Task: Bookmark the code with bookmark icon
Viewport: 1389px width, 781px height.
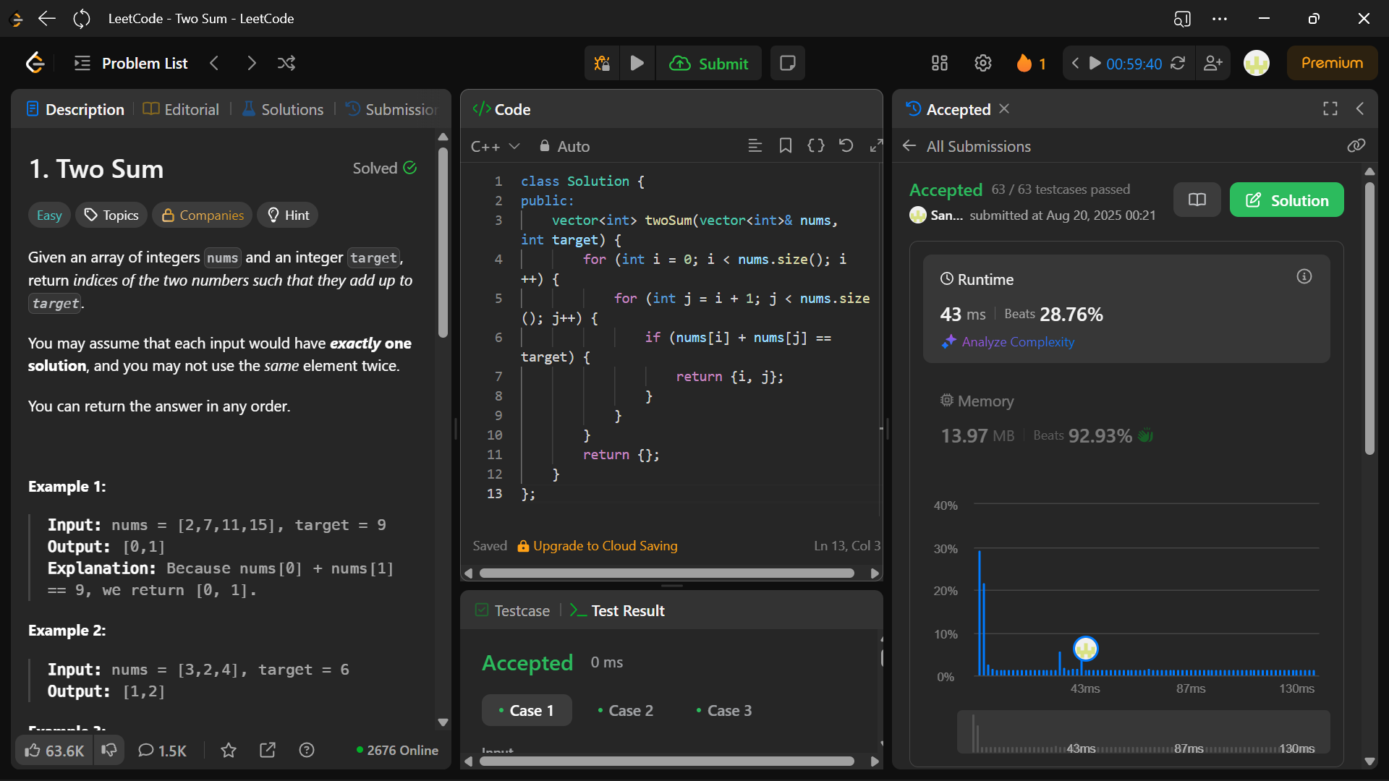Action: pyautogui.click(x=786, y=146)
